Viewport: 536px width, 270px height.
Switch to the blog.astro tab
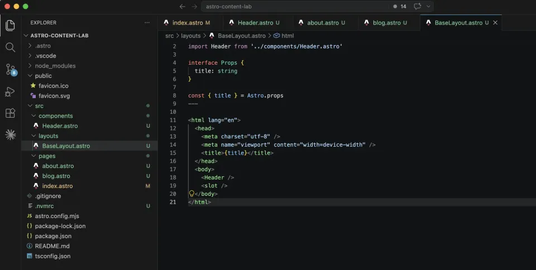click(389, 22)
